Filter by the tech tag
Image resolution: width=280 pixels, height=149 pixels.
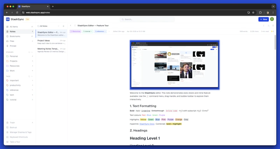(20, 95)
